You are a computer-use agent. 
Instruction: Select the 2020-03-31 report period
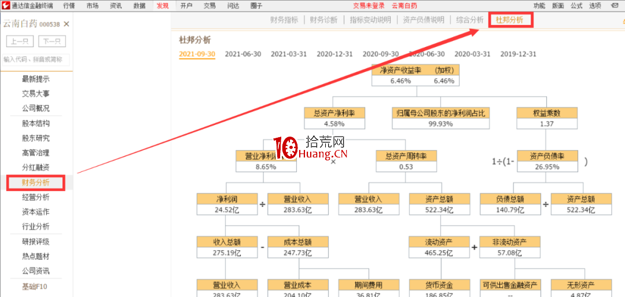[472, 54]
